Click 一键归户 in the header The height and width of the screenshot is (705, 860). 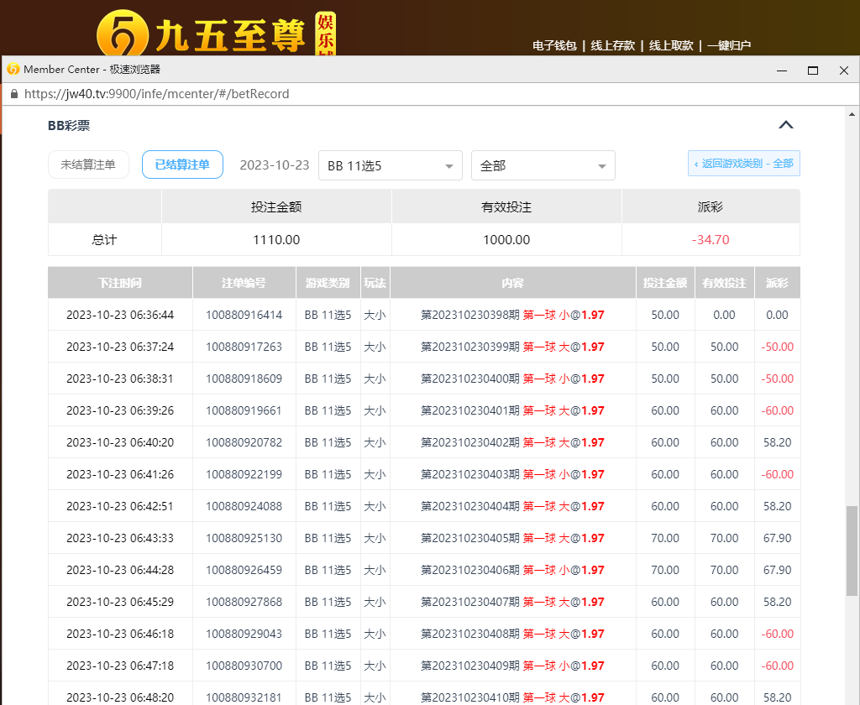tap(728, 46)
